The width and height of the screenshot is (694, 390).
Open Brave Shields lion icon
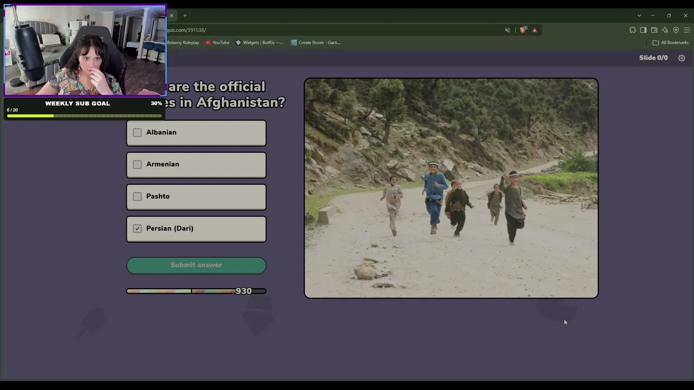click(x=523, y=30)
